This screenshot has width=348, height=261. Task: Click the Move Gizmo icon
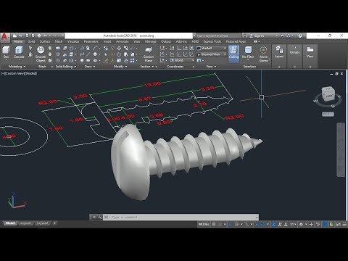pos(263,54)
